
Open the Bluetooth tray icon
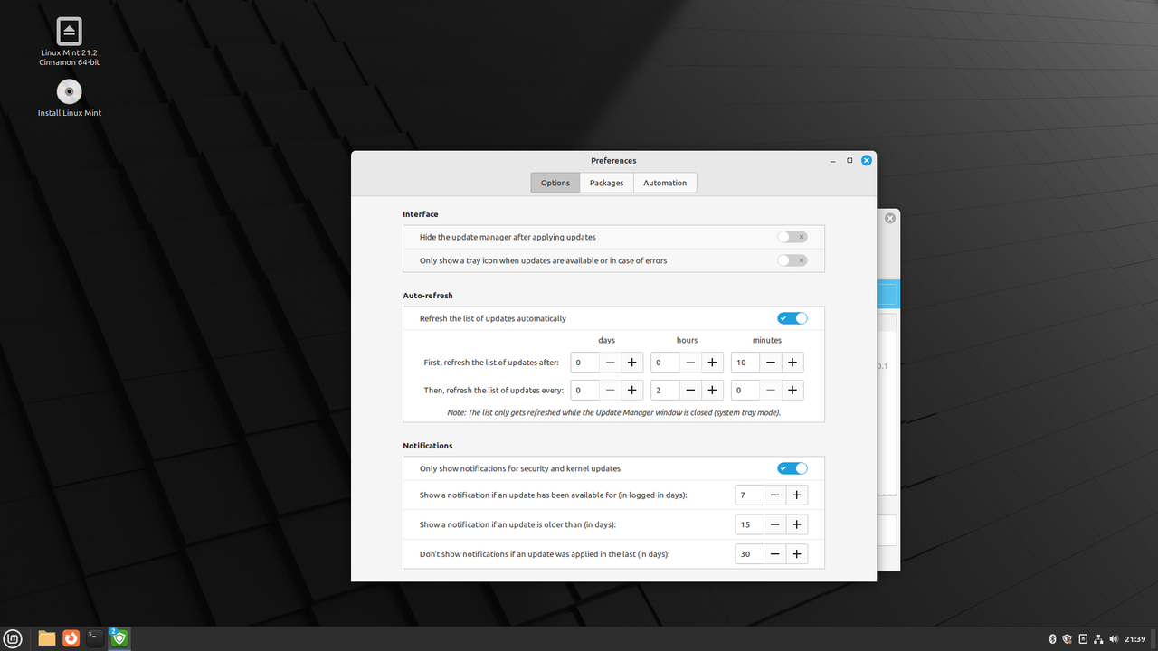(1052, 639)
